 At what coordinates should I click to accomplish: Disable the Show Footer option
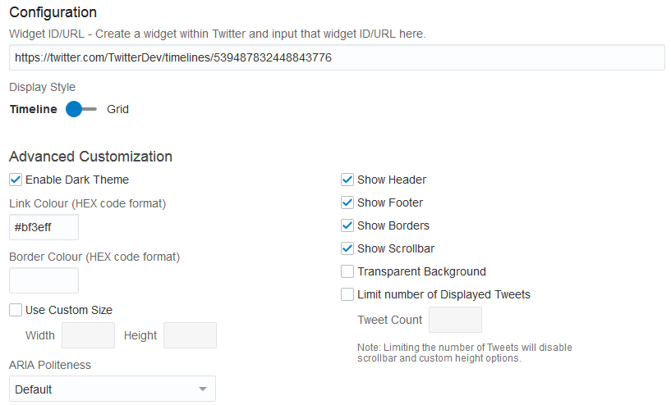347,202
